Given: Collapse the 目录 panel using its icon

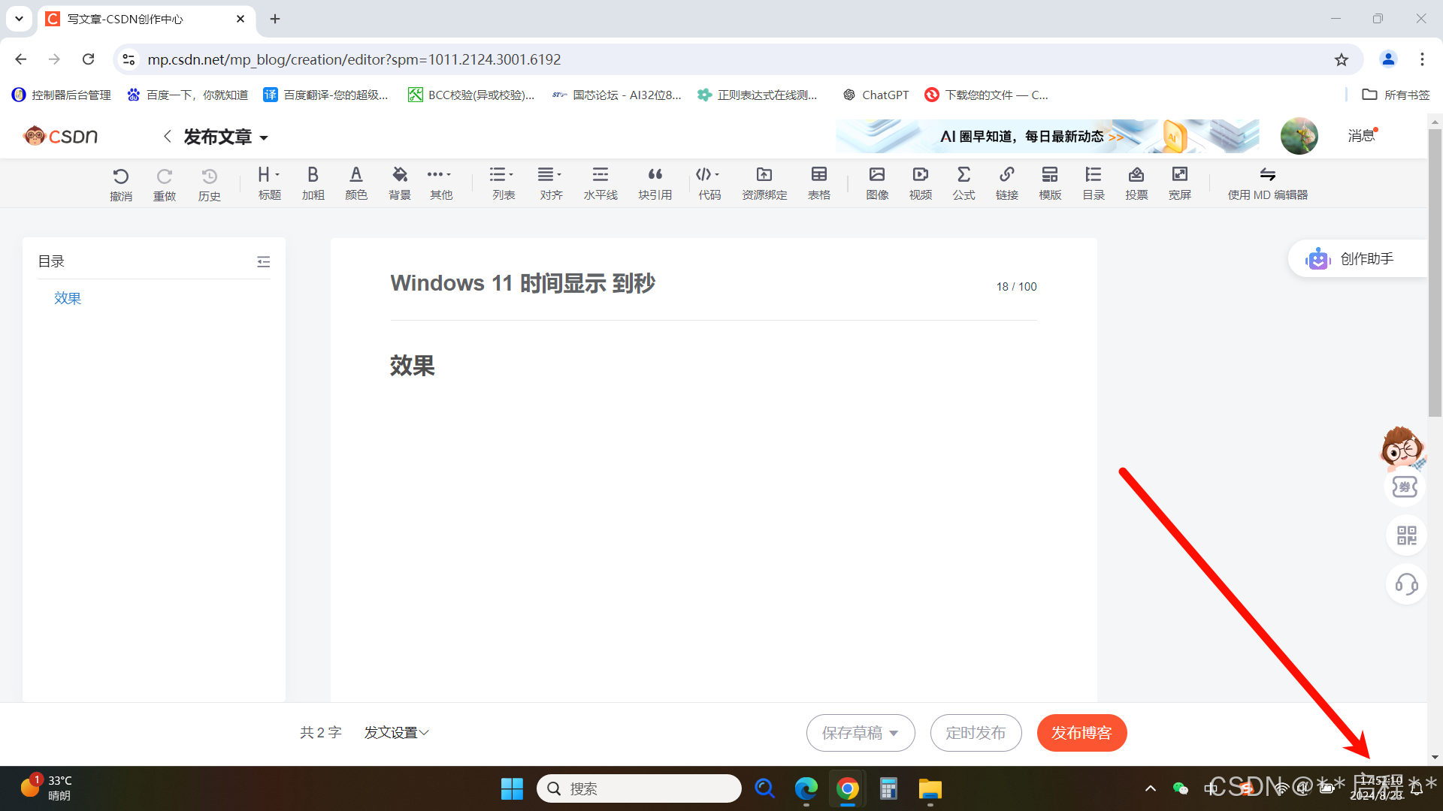Looking at the screenshot, I should 263,261.
